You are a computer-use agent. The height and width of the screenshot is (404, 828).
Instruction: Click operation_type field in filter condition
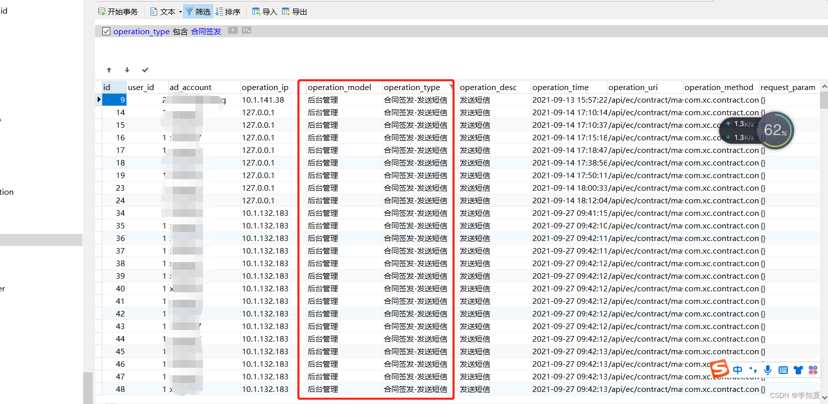142,31
